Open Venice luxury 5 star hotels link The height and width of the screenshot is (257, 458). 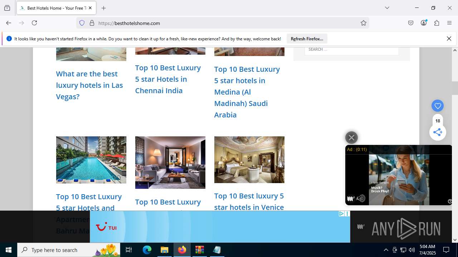(x=249, y=201)
